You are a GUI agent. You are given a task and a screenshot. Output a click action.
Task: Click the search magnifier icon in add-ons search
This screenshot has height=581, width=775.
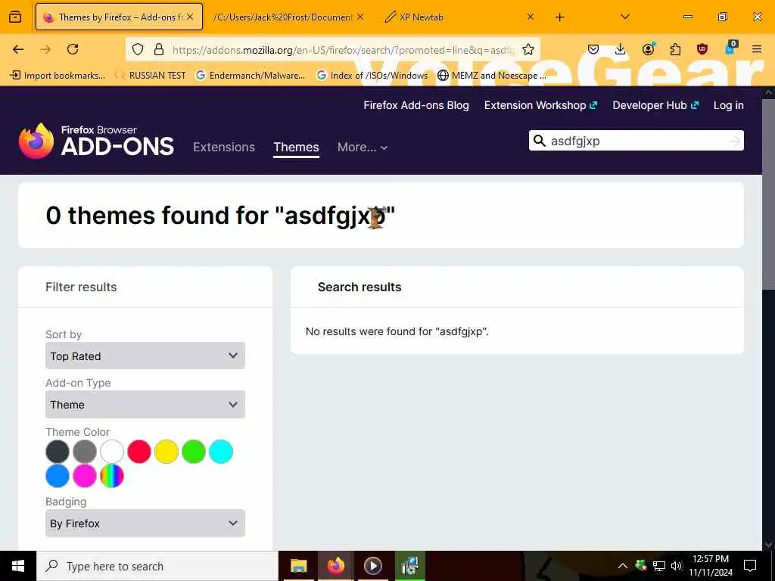tap(539, 141)
